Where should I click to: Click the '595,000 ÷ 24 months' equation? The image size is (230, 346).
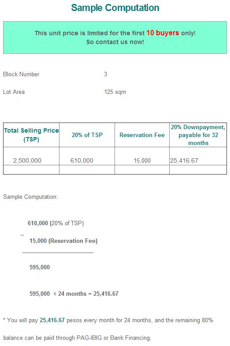74,294
